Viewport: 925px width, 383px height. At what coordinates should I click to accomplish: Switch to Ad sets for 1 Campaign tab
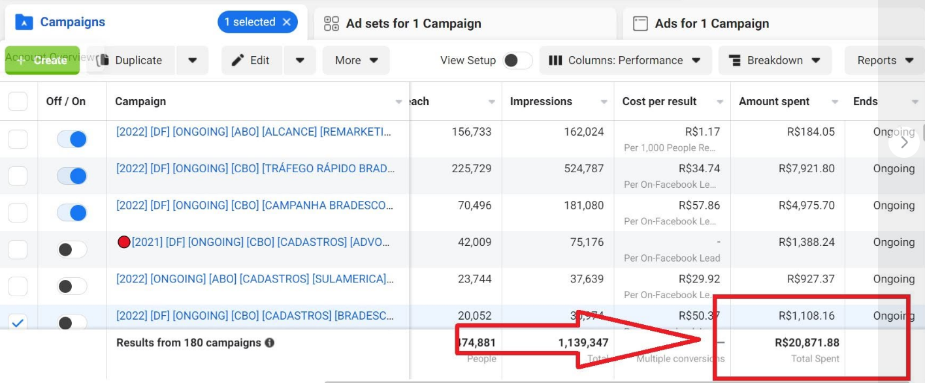click(464, 23)
